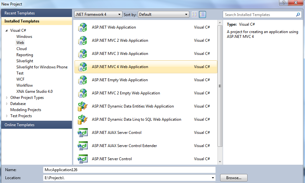This screenshot has width=305, height=183.
Task: Click the ASP.NET AJAX Server Control icon
Action: click(x=83, y=133)
